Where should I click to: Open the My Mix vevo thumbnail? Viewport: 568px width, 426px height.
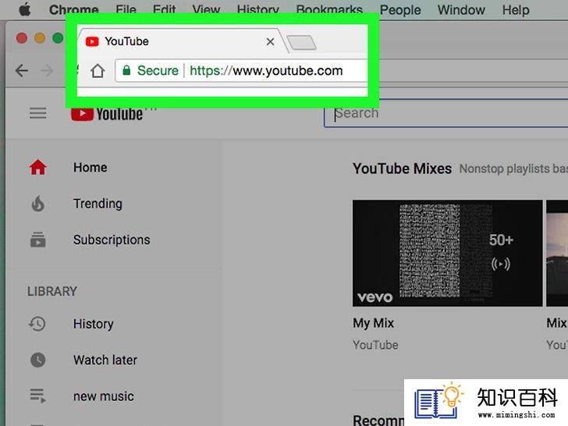(x=447, y=254)
